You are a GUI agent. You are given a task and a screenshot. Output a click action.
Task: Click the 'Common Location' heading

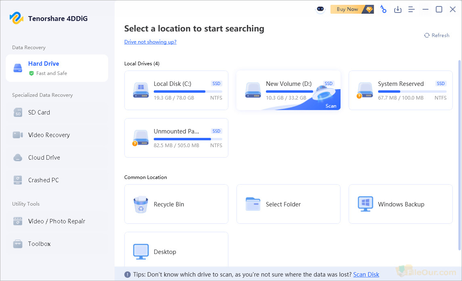146,177
